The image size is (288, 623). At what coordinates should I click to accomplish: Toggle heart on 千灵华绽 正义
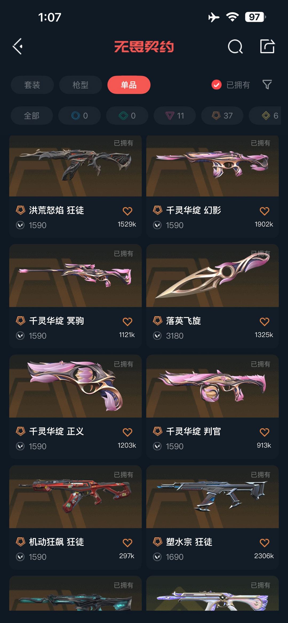click(x=127, y=432)
